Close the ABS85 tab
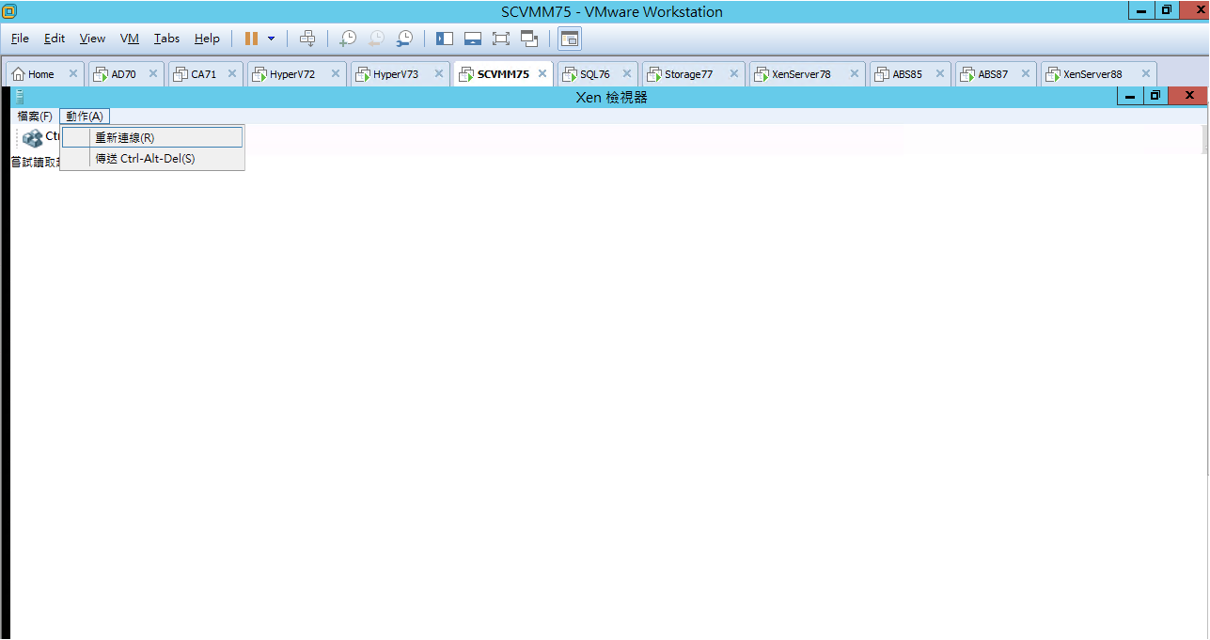 pyautogui.click(x=940, y=74)
